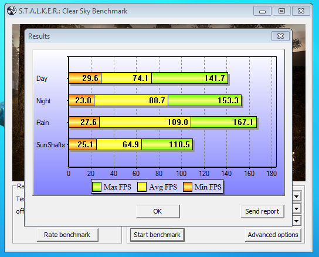Click the Night max FPS value 153.3
This screenshot has height=257, width=319.
coord(228,100)
